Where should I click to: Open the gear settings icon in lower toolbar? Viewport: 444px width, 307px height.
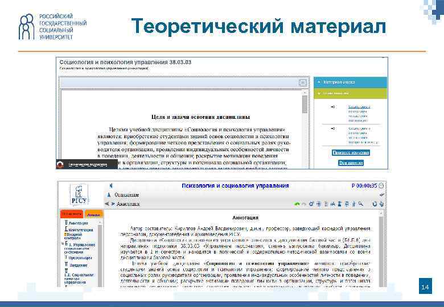point(311,204)
